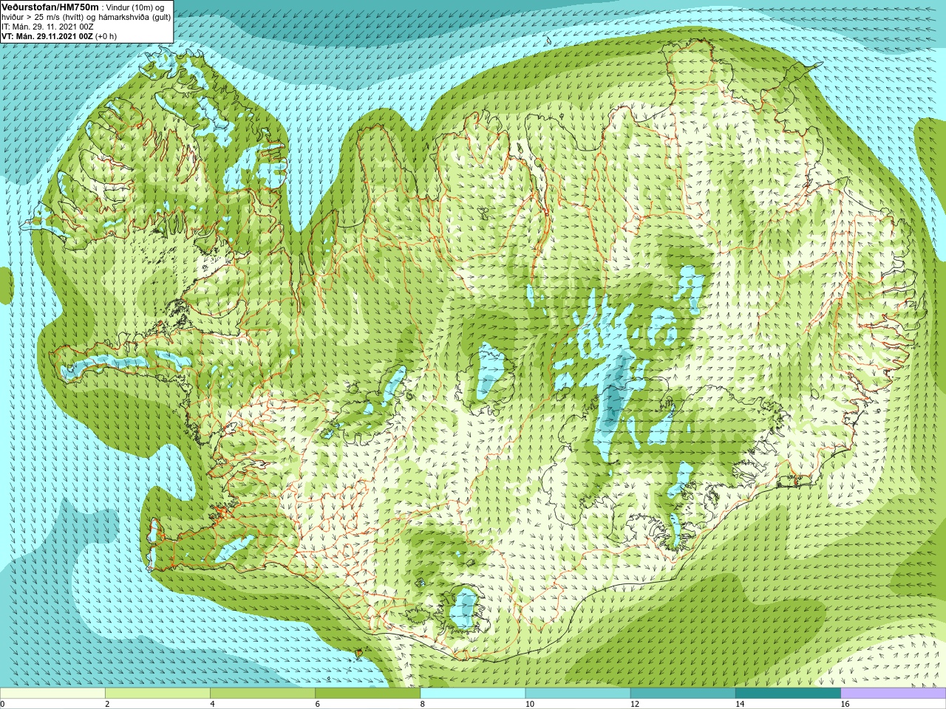Click the legend value label '8'

click(423, 704)
